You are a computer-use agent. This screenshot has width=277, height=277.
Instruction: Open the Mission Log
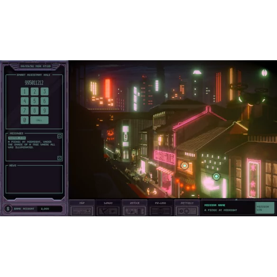265,208
